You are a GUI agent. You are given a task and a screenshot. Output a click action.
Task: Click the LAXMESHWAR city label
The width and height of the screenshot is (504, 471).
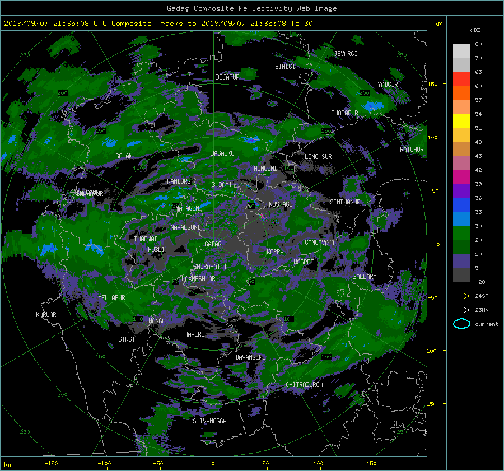(x=198, y=279)
